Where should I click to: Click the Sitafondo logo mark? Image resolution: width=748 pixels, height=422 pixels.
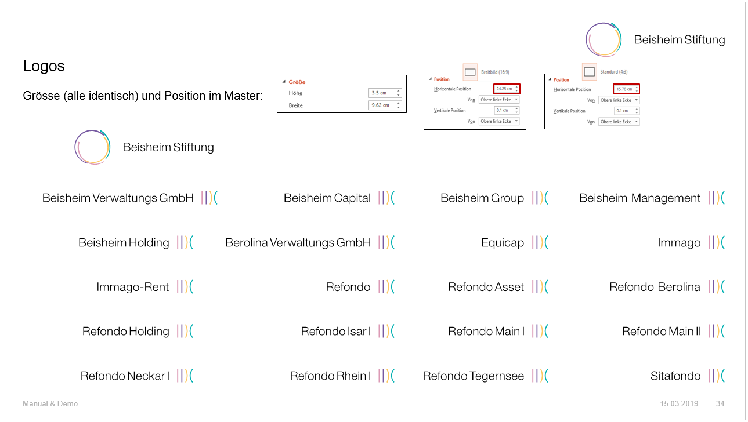tap(717, 376)
